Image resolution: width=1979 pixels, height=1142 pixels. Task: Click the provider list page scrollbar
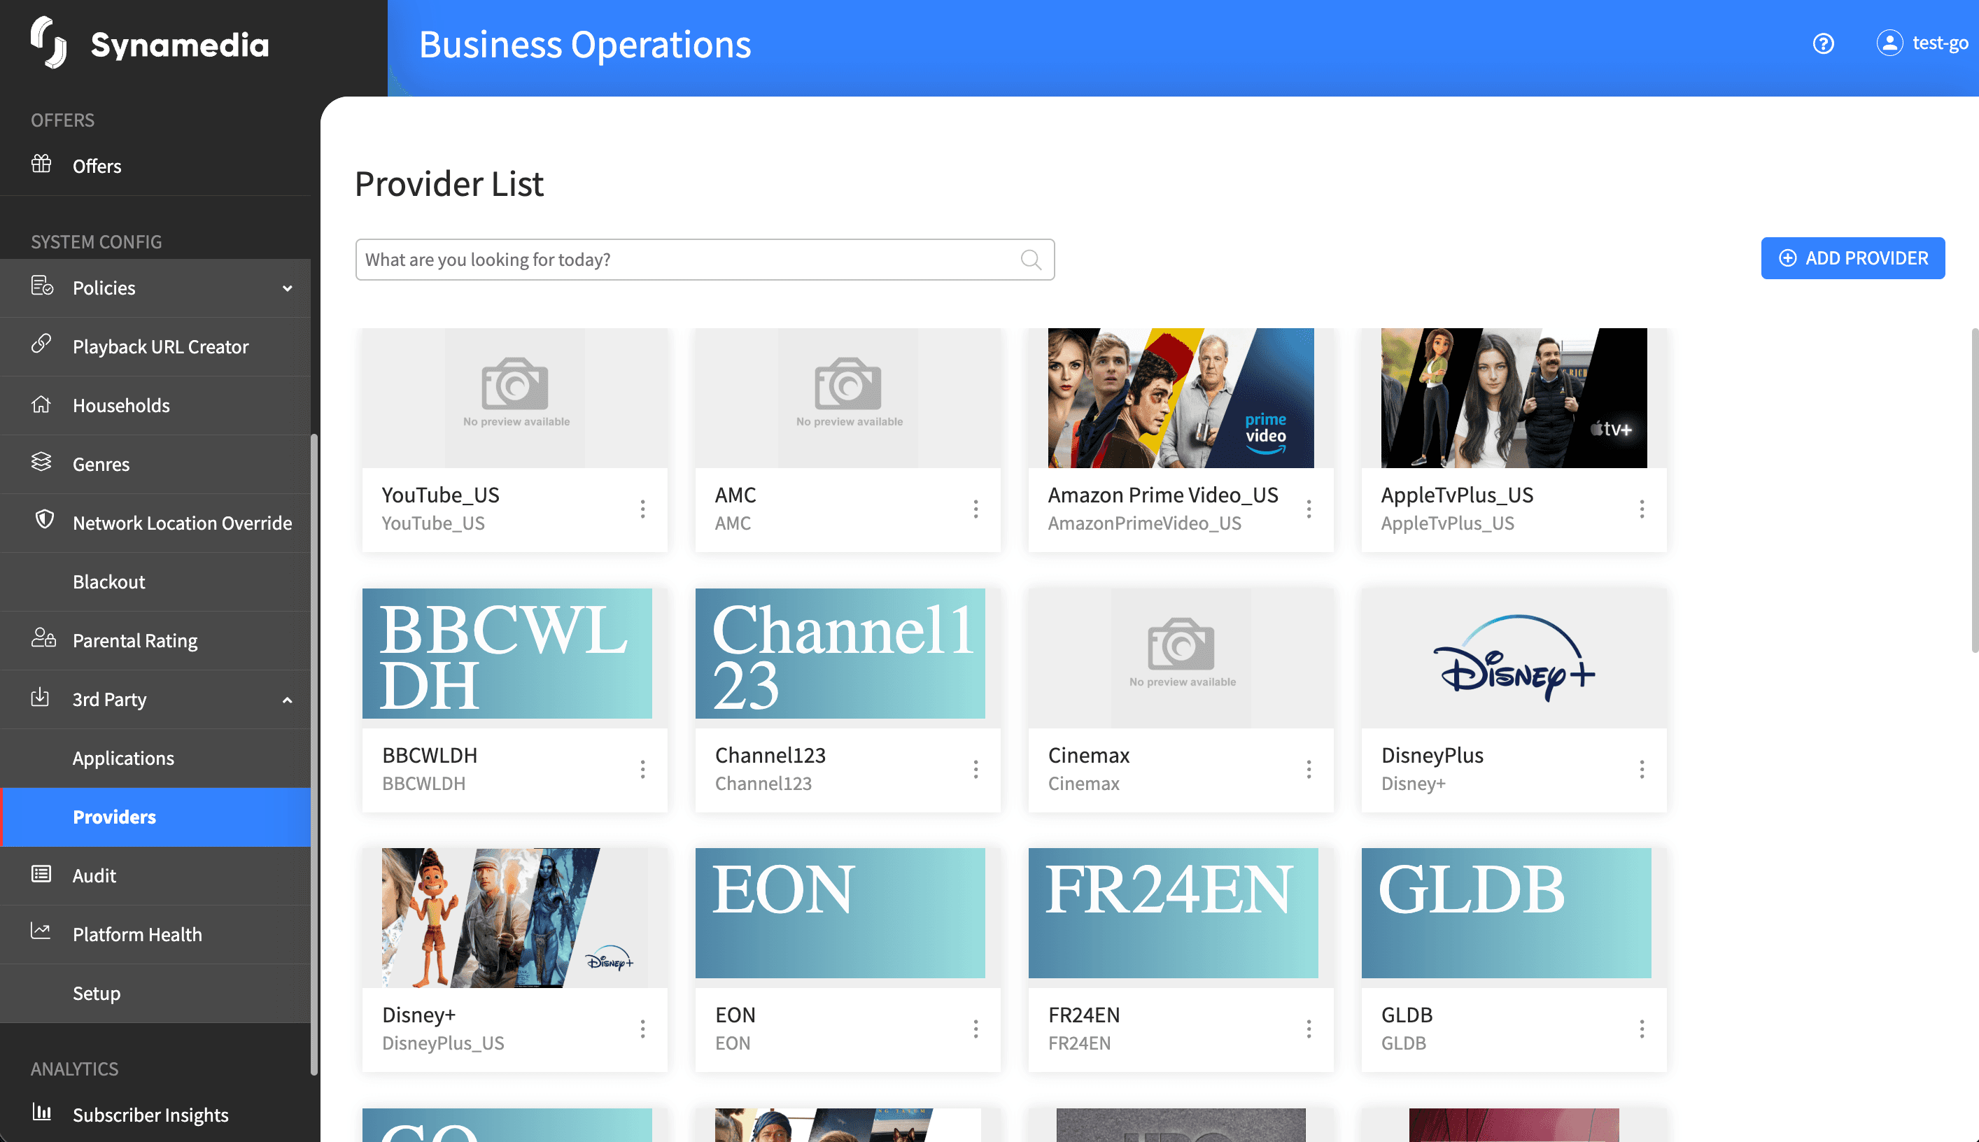click(x=1974, y=491)
